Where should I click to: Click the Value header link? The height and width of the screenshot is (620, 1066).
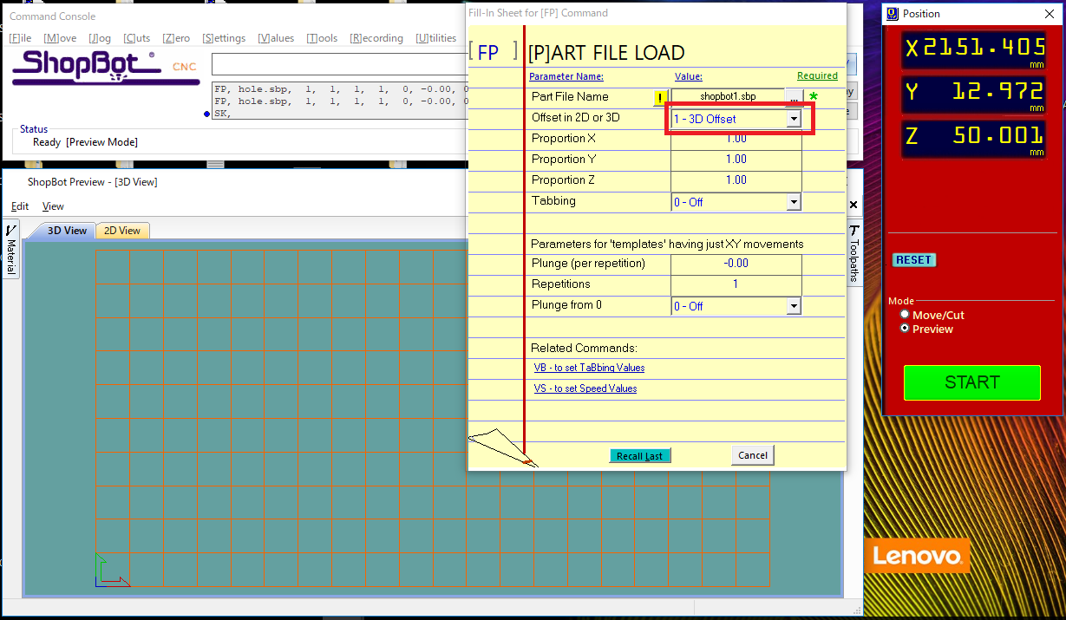click(689, 76)
